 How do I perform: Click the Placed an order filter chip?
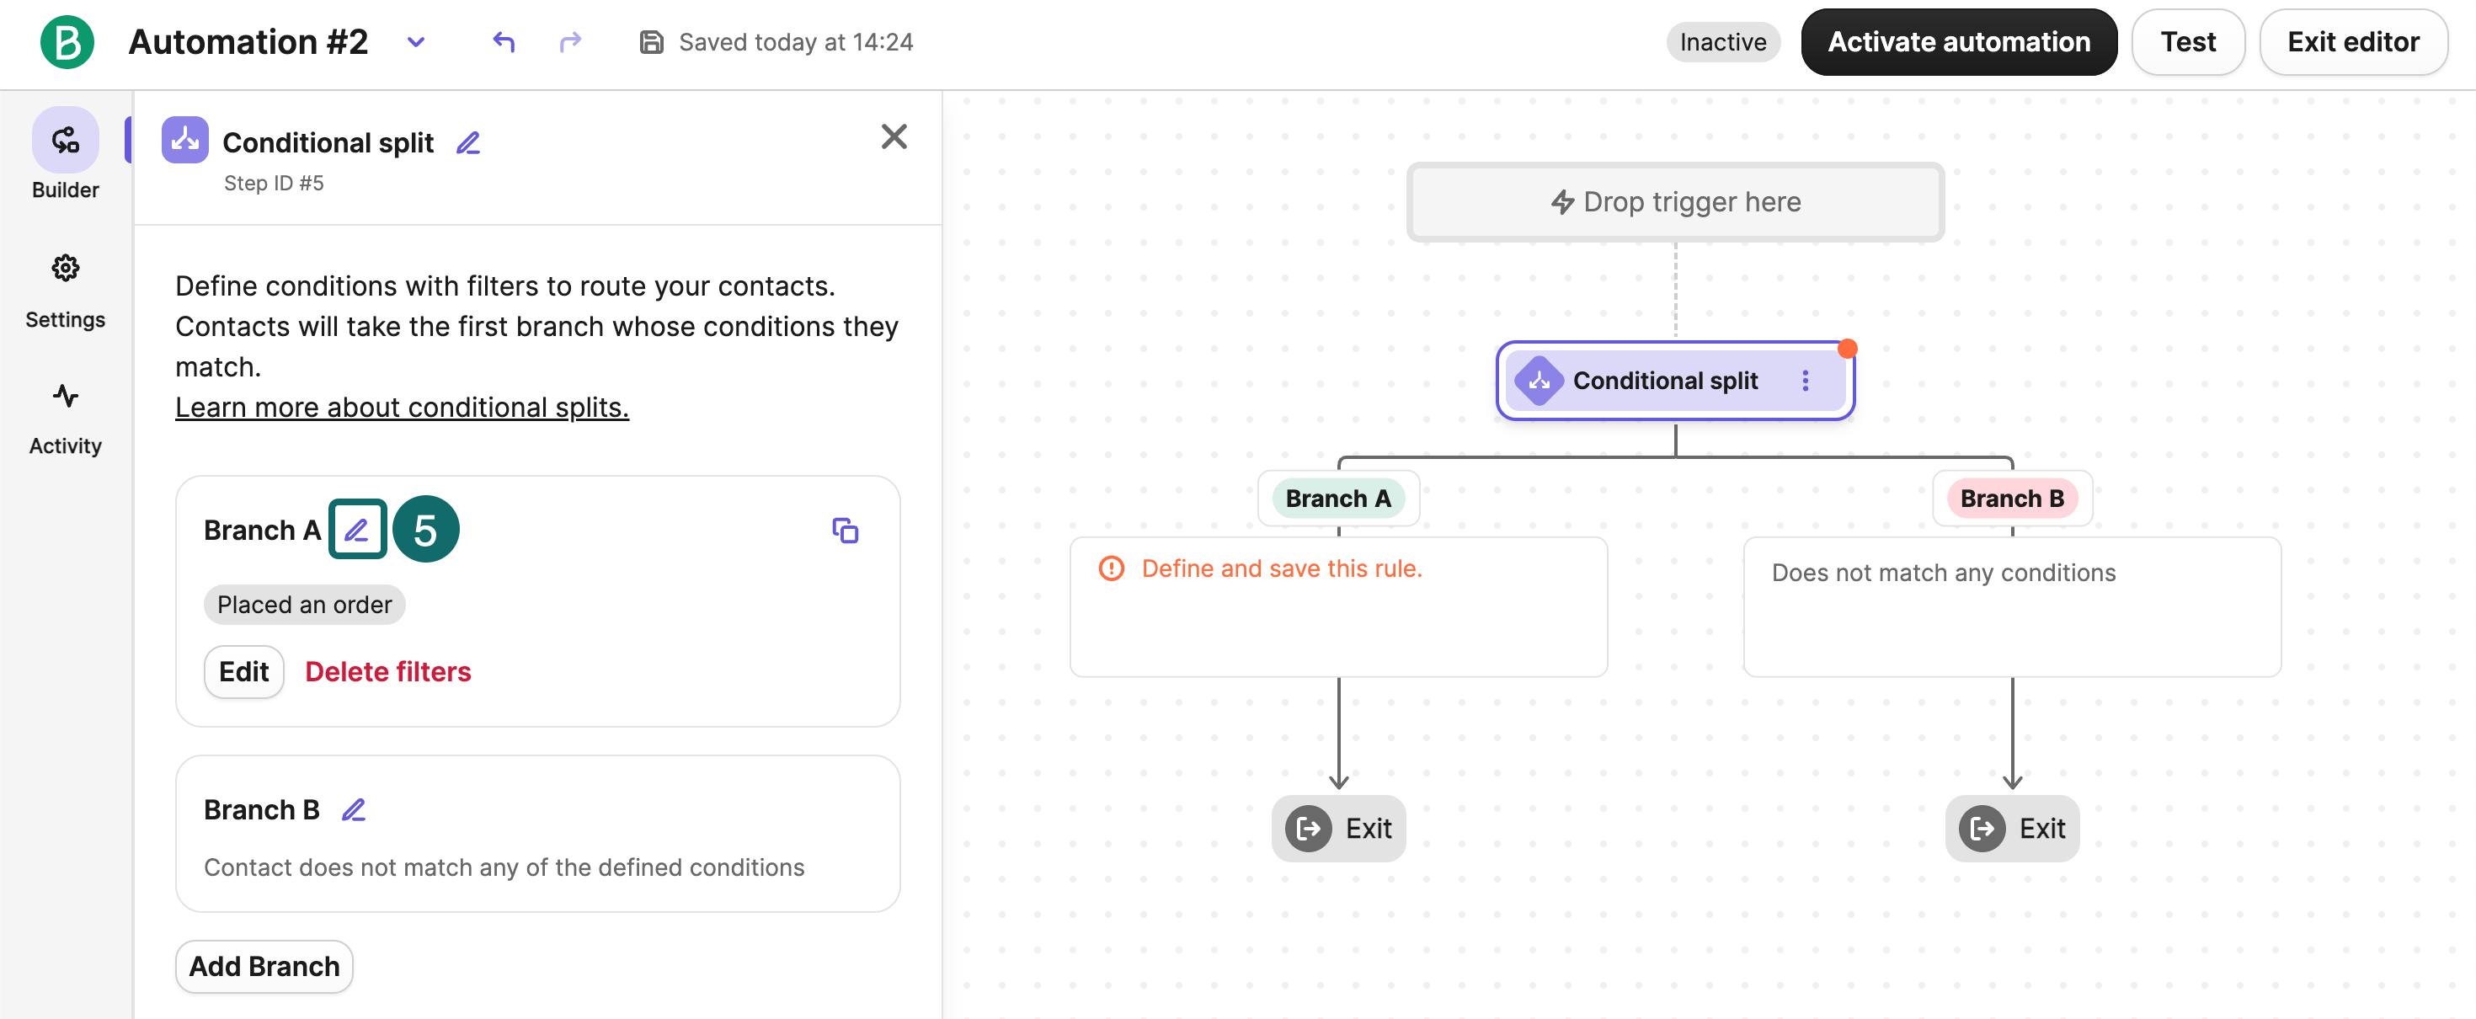[304, 605]
